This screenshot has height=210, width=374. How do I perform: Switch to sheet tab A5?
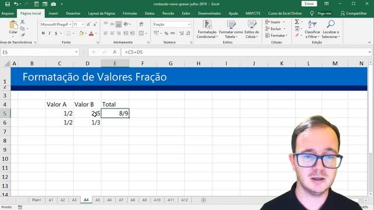(98, 200)
